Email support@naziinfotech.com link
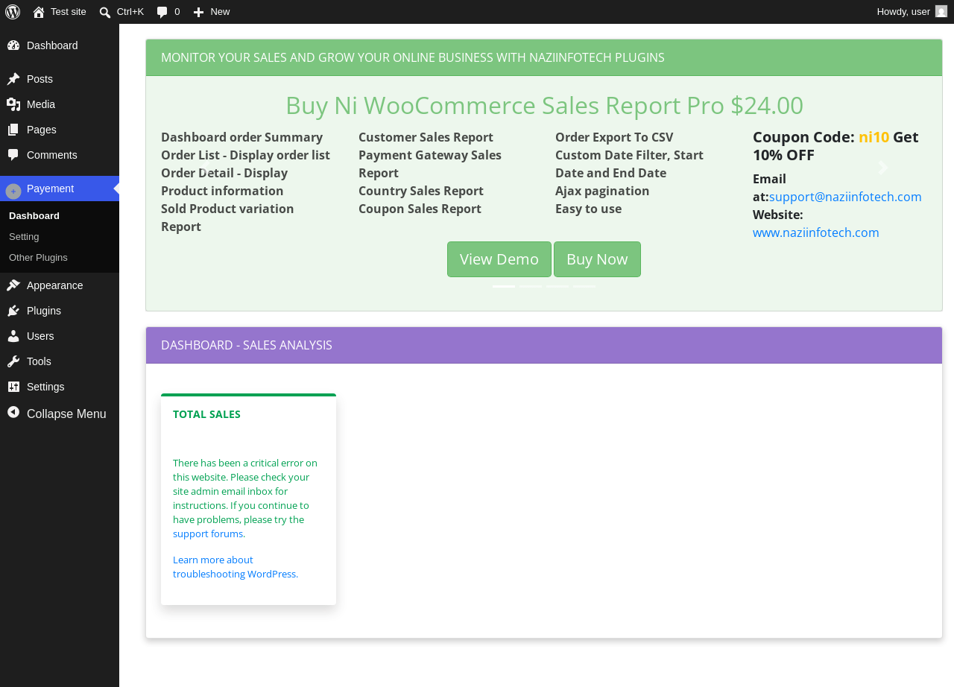954x687 pixels. pos(845,197)
